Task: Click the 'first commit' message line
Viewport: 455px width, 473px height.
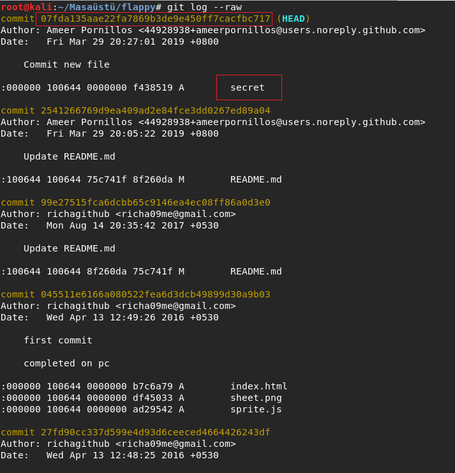Action: tap(58, 340)
